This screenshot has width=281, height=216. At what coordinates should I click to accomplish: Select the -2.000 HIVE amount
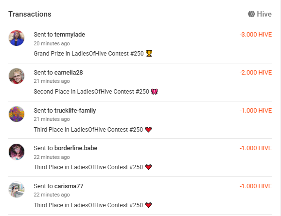pyautogui.click(x=256, y=73)
